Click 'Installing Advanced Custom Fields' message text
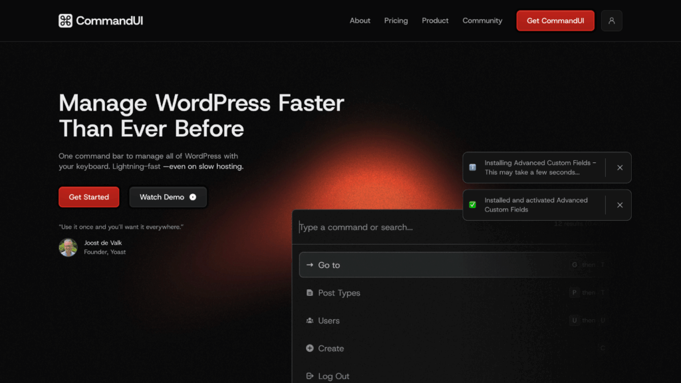 [540, 168]
